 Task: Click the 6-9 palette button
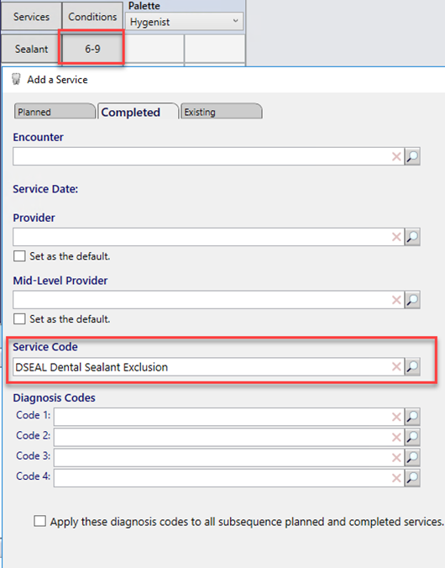coord(92,49)
